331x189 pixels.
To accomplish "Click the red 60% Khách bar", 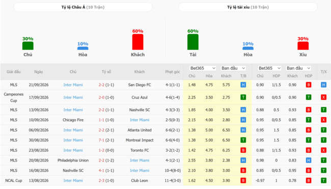I will tap(137, 42).
